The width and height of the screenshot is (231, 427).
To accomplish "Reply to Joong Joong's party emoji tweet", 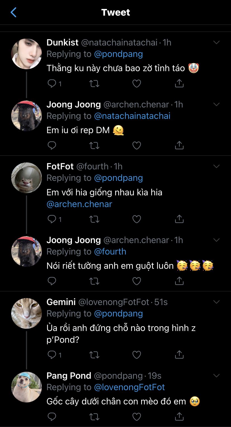I will [52, 281].
